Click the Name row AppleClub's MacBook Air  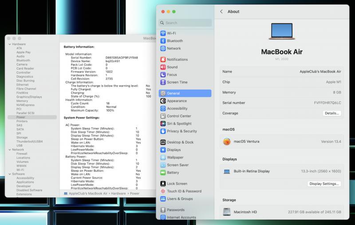(x=281, y=71)
